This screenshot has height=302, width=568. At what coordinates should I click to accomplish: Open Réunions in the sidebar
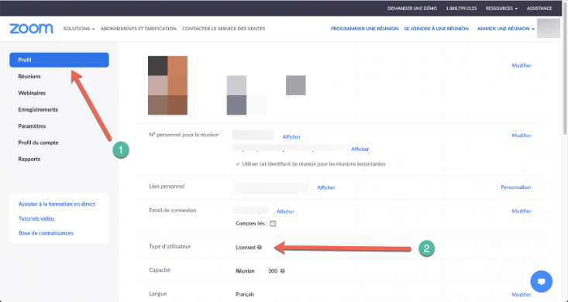point(29,77)
